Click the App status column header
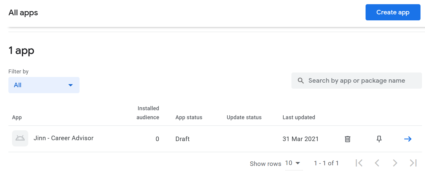This screenshot has height=180, width=425. click(189, 117)
